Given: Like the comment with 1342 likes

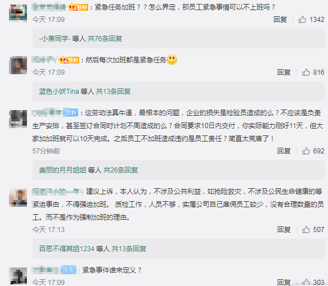Looking at the screenshot, I should click(x=302, y=20).
